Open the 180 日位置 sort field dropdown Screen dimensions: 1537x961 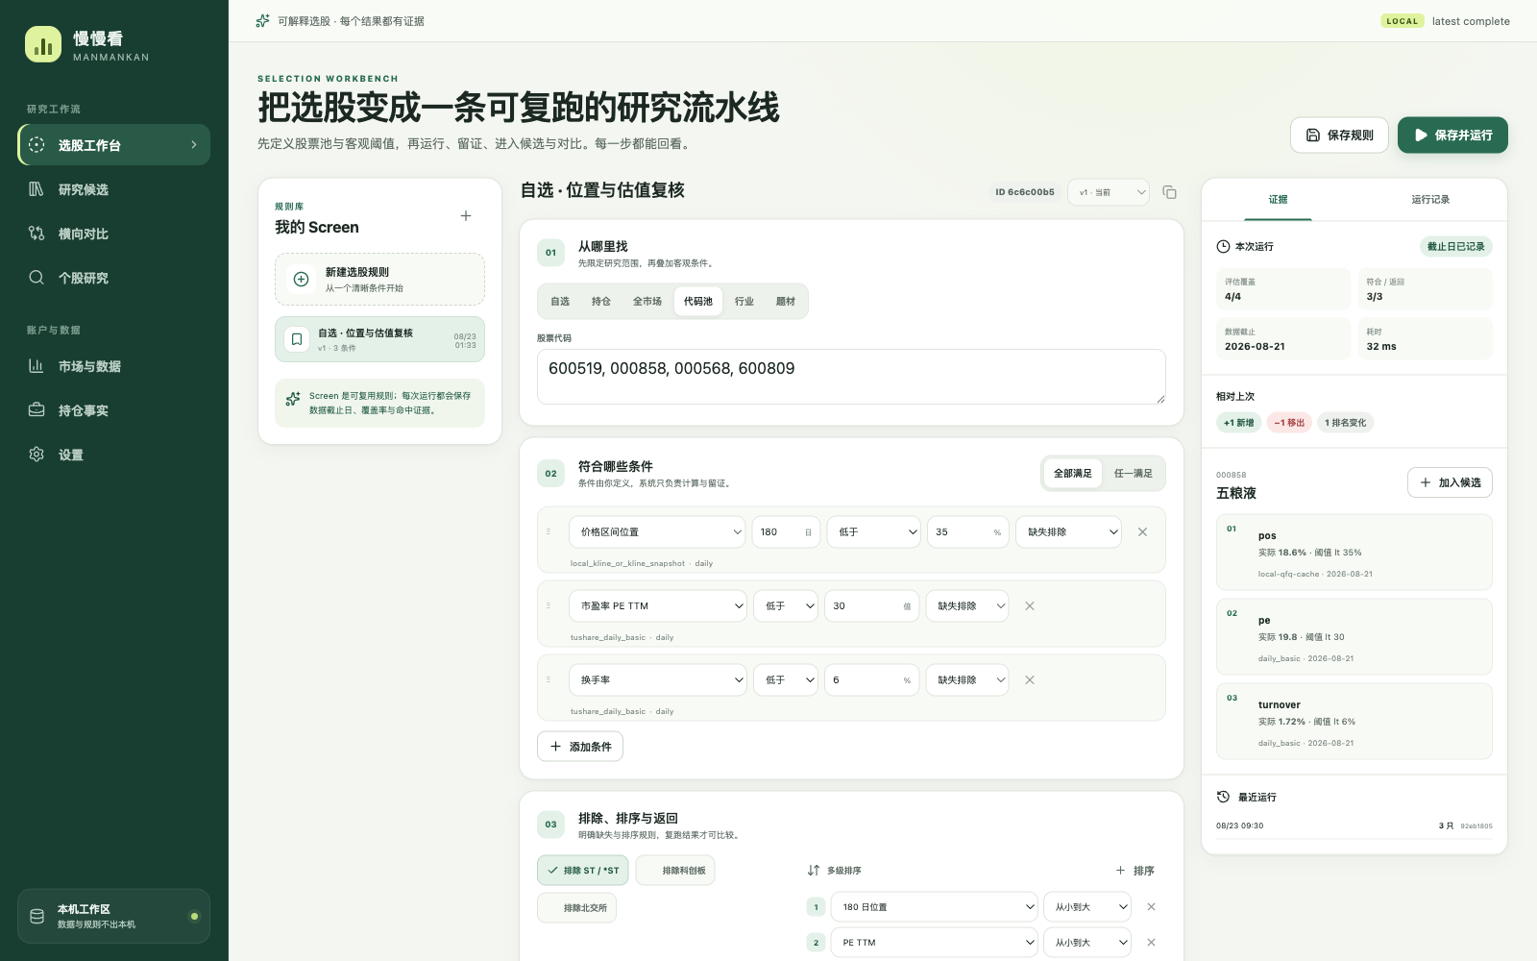pyautogui.click(x=935, y=907)
